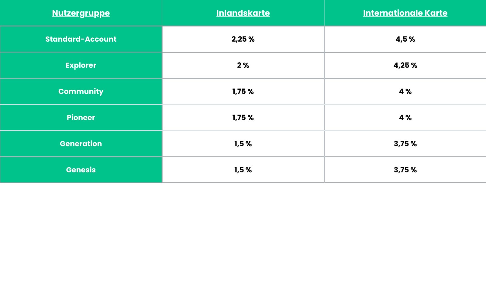This screenshot has width=486, height=304.
Task: Click Generation's 1,5 % Inlandskarte cell
Action: pyautogui.click(x=243, y=144)
